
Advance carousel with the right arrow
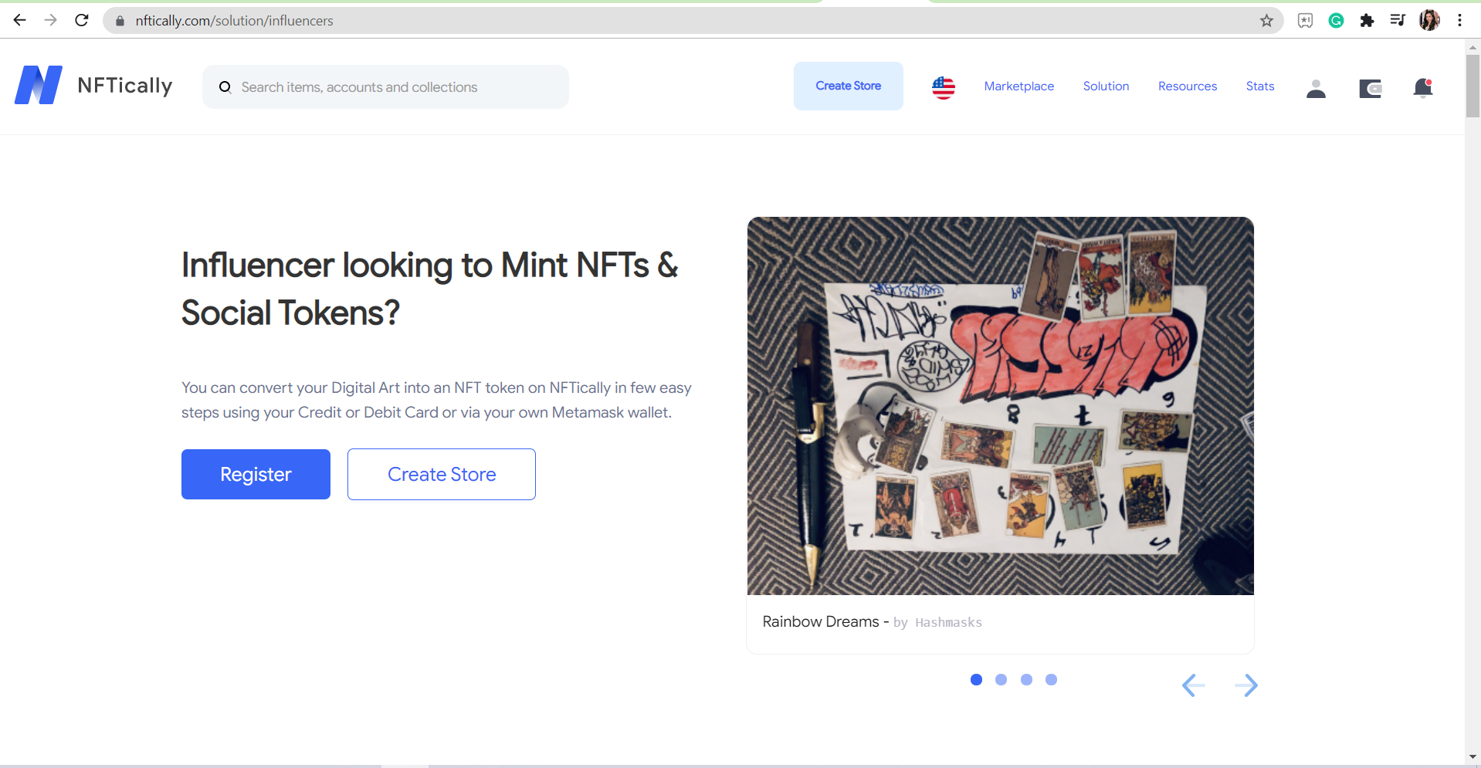[x=1245, y=685]
